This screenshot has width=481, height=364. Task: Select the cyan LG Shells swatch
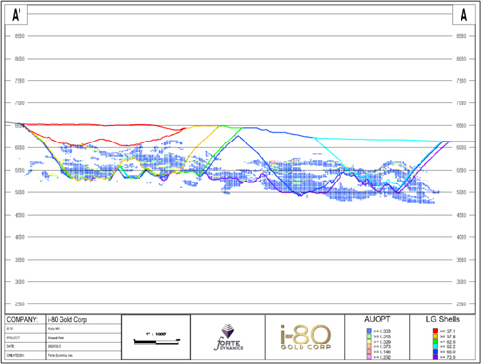[435, 346]
